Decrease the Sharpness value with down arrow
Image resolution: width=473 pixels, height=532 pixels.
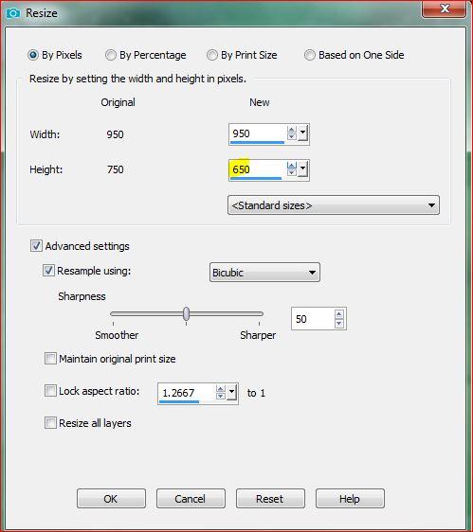point(338,324)
